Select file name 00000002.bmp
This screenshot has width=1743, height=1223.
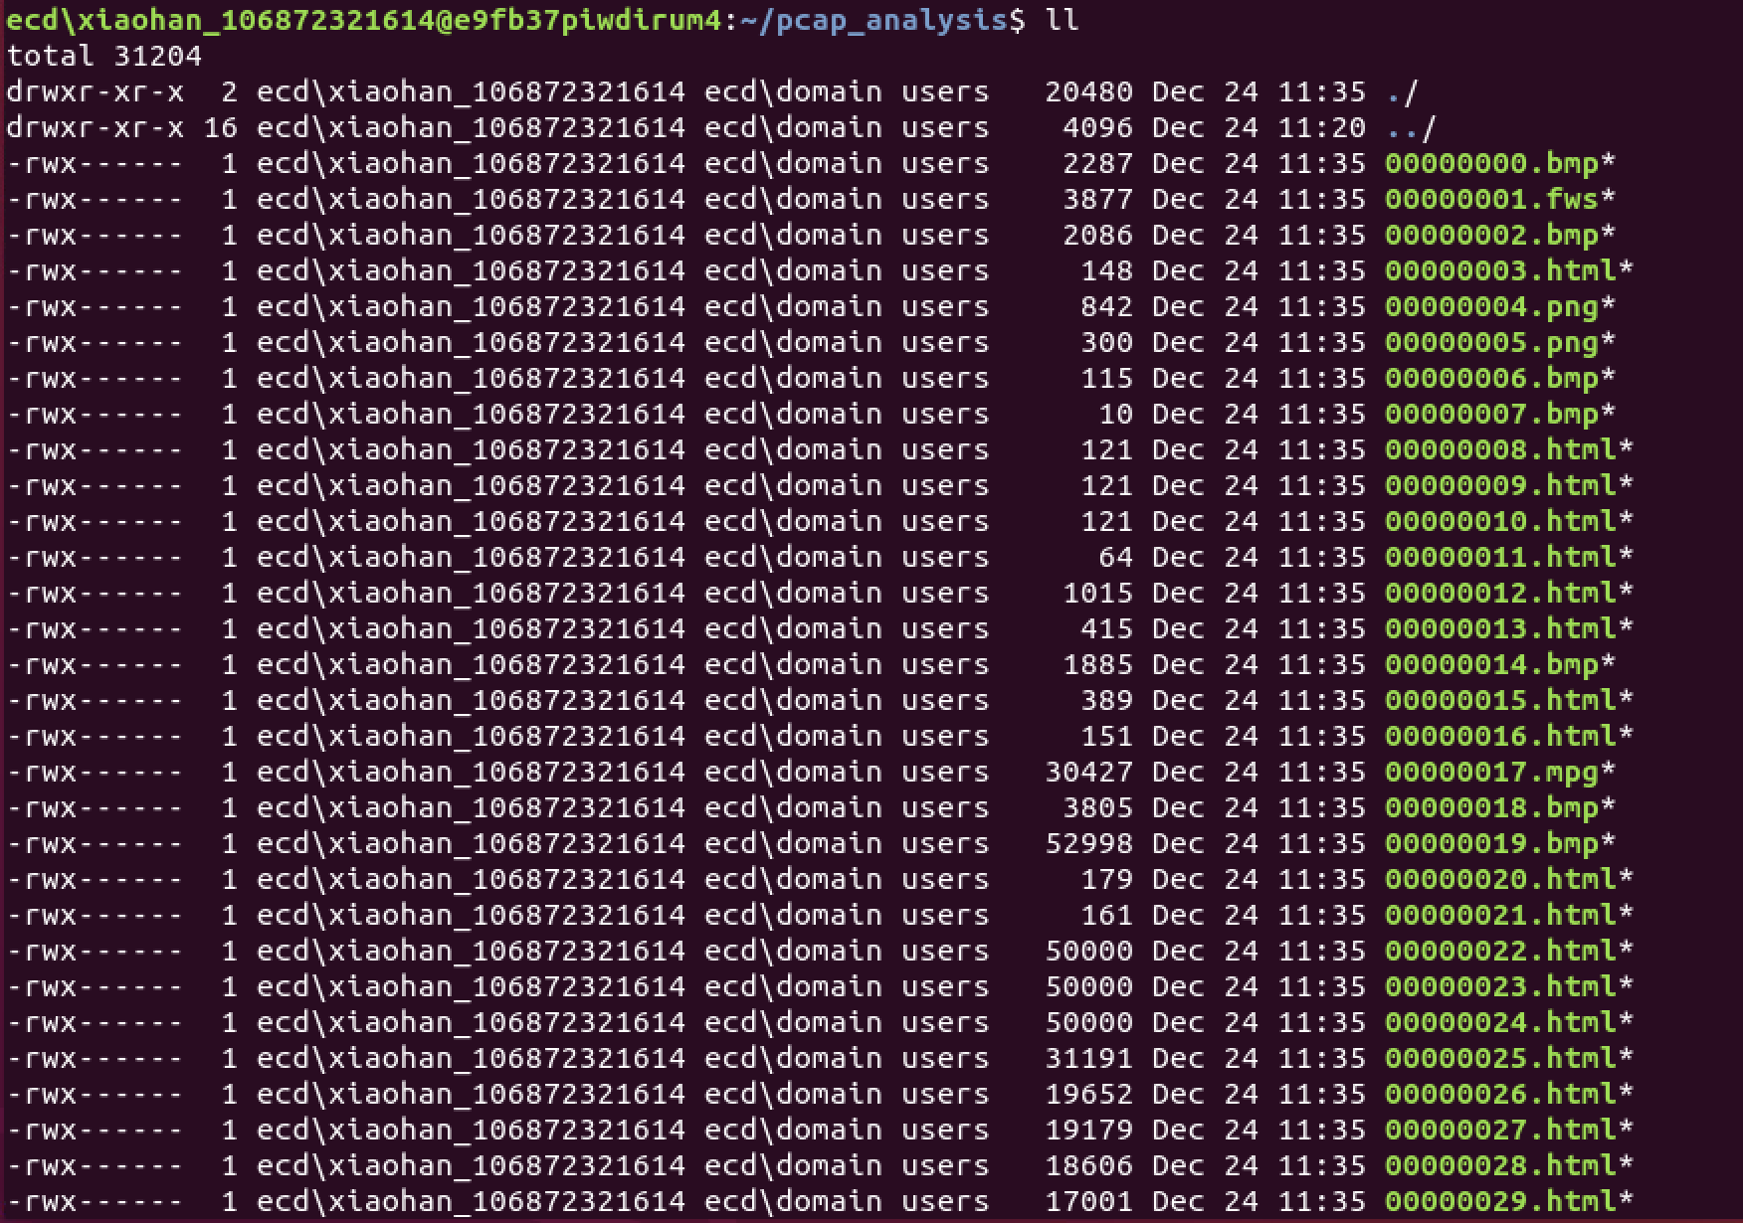point(1491,235)
